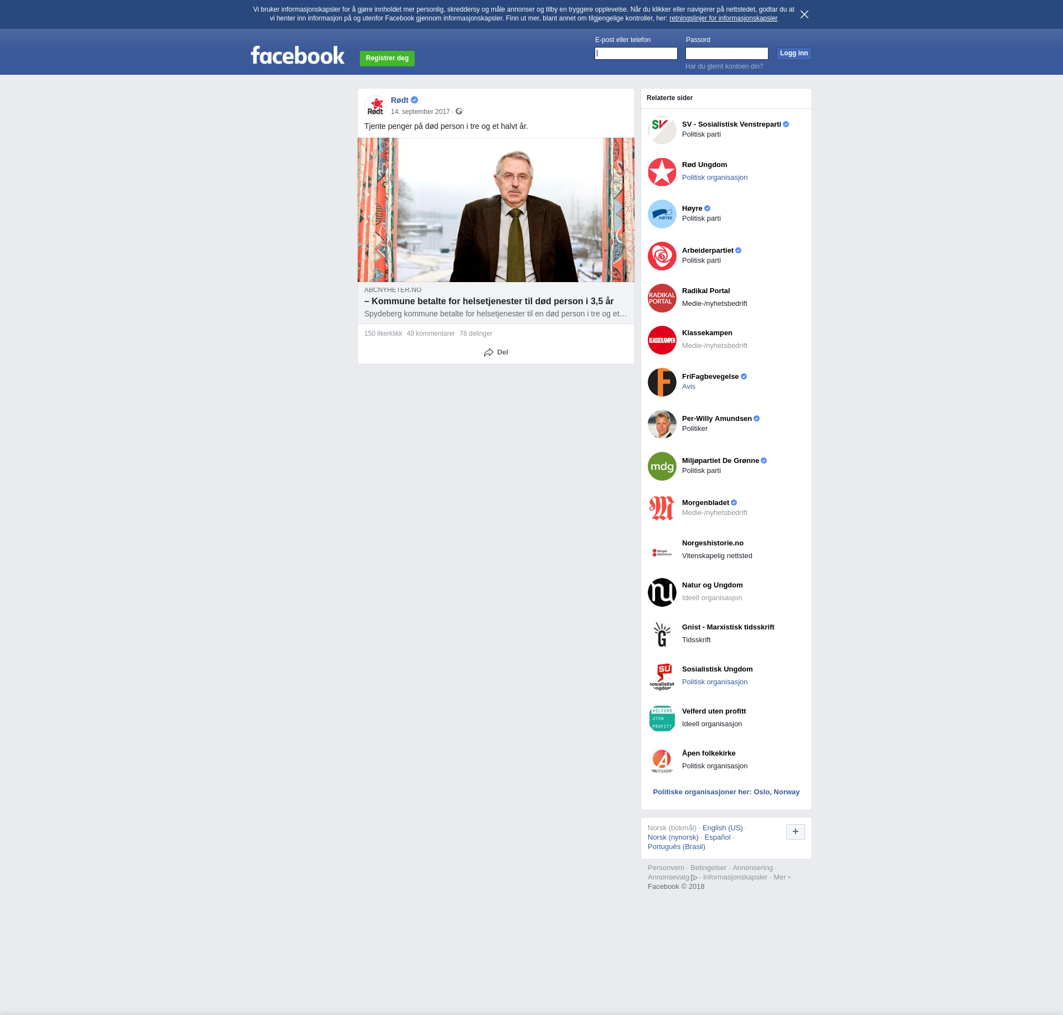Expand more languages with plus button
Image resolution: width=1063 pixels, height=1015 pixels.
(795, 831)
